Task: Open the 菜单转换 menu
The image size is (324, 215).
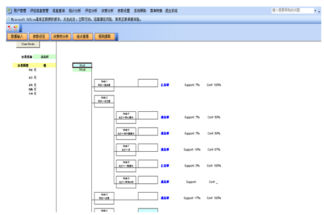Action: (156, 10)
